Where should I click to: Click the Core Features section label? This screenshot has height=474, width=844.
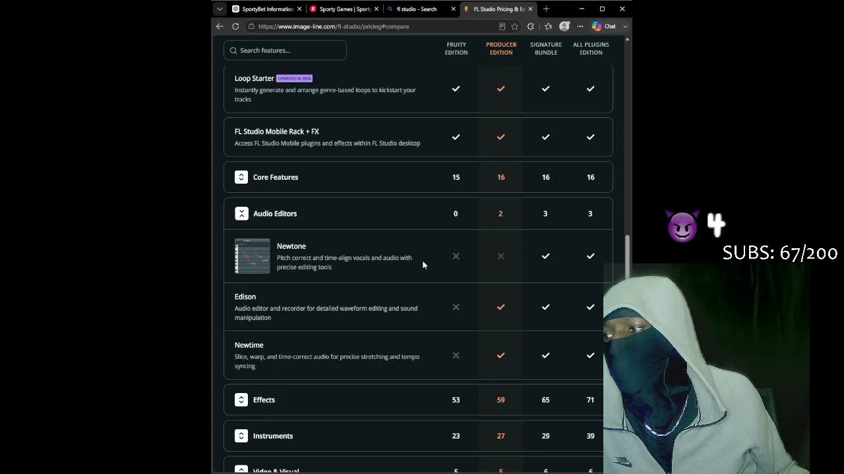pos(276,177)
